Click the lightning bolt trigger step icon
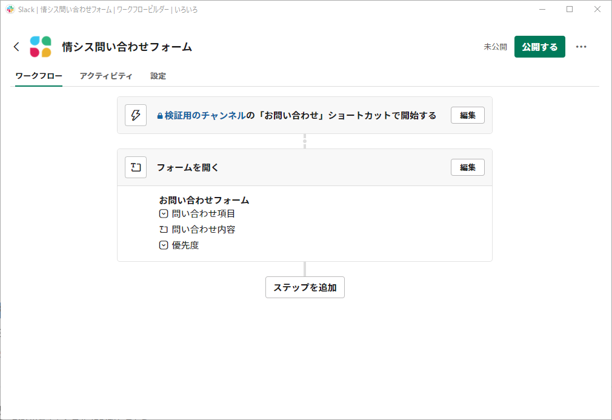This screenshot has height=420, width=612. tap(136, 115)
